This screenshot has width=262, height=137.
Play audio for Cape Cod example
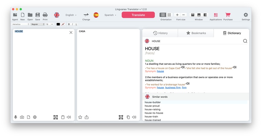tap(183, 67)
